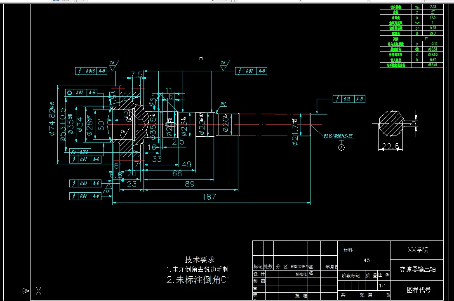The image size is (454, 301).
Task: Select the 1:1 scale value in title block
Action: coord(383,285)
